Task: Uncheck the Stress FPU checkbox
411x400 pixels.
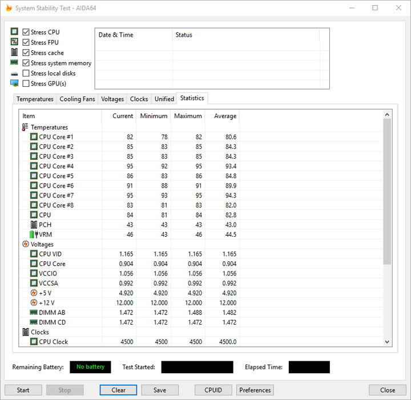Action: pyautogui.click(x=26, y=42)
